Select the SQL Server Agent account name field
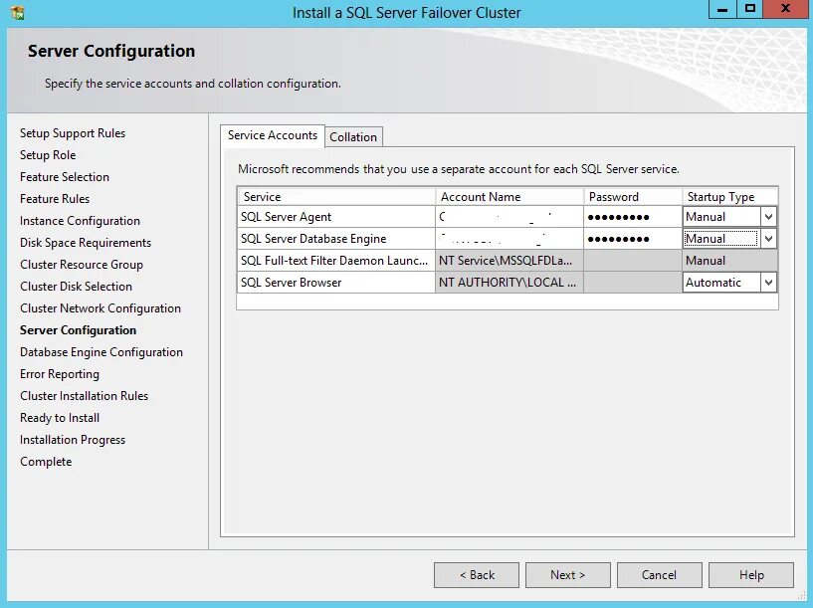 (508, 216)
